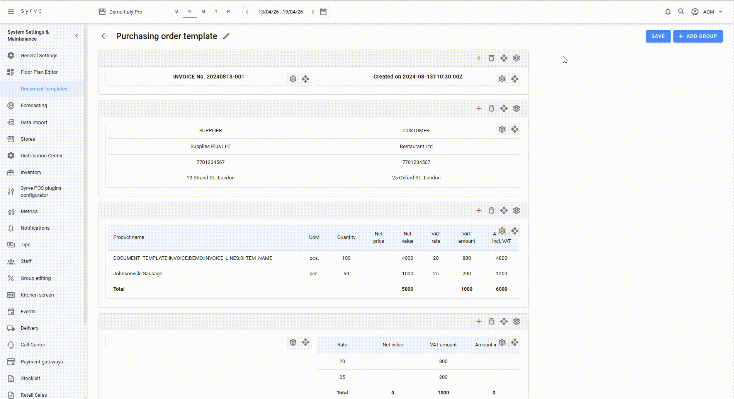The height and width of the screenshot is (399, 734).
Task: Open General Settings in the sidebar
Action: coord(42,56)
